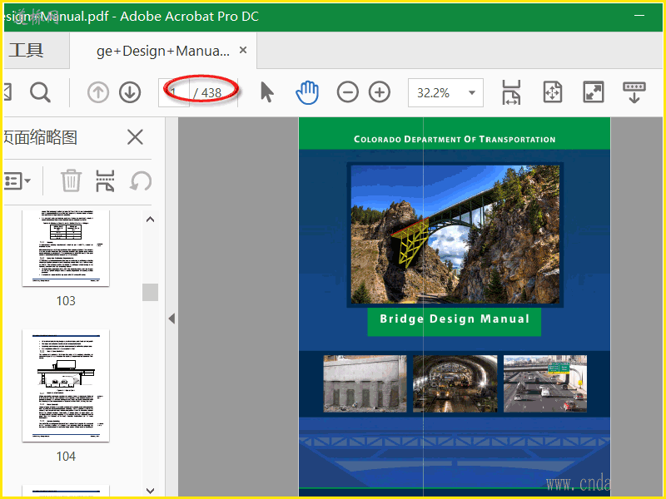Click the thumbnail panel scrollbar handle
Viewport: 666px width, 499px height.
click(151, 293)
